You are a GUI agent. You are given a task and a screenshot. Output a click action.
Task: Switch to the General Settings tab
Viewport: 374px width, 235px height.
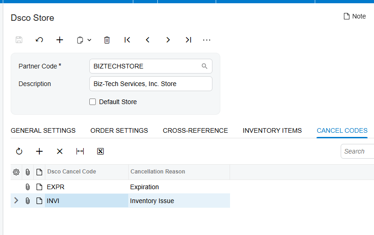(43, 130)
